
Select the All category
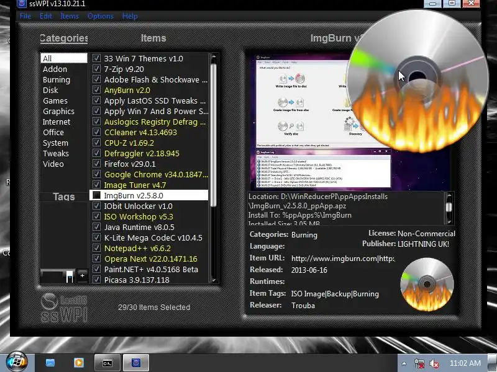pos(64,58)
